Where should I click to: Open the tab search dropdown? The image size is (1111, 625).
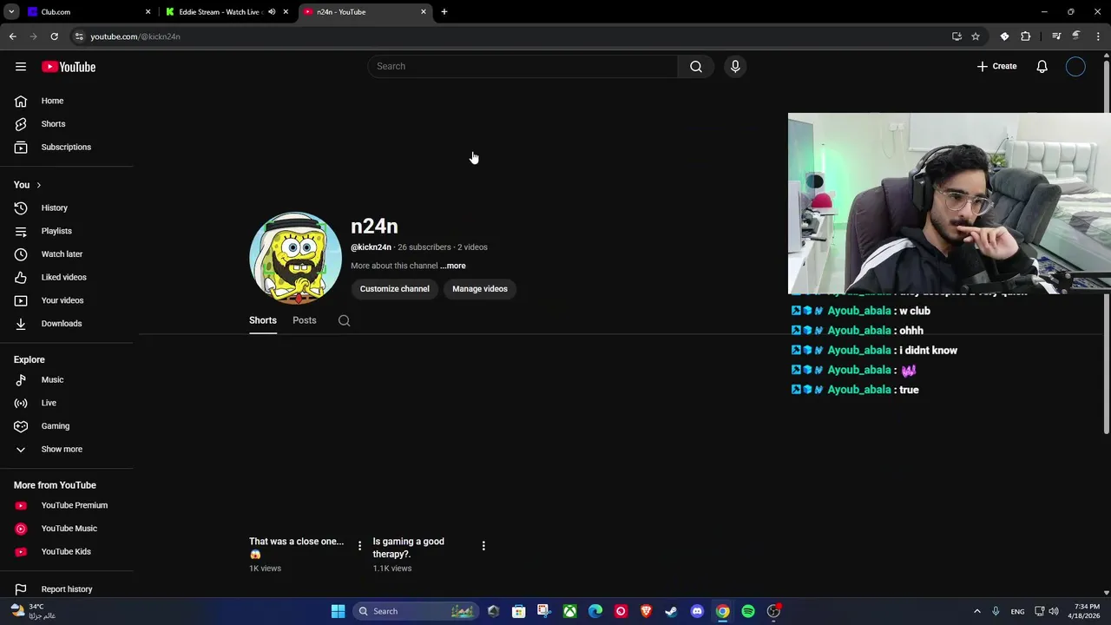[11, 12]
